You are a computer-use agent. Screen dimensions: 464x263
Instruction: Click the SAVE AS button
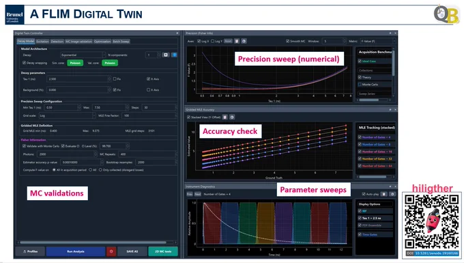(x=132, y=251)
